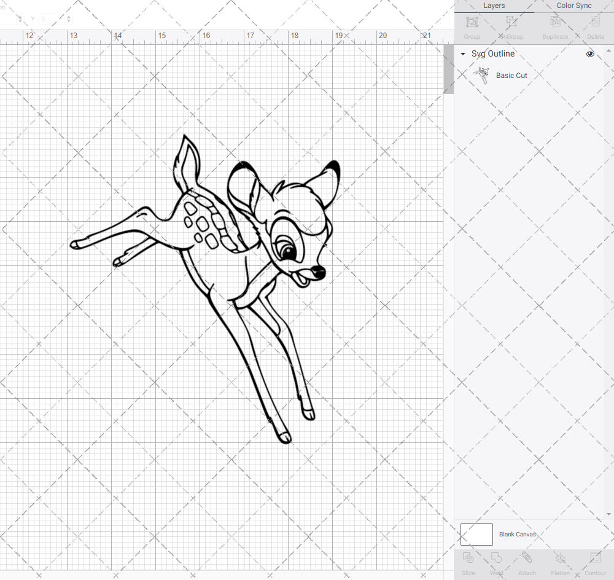Click the Group icon
This screenshot has width=614, height=580.
[x=472, y=22]
